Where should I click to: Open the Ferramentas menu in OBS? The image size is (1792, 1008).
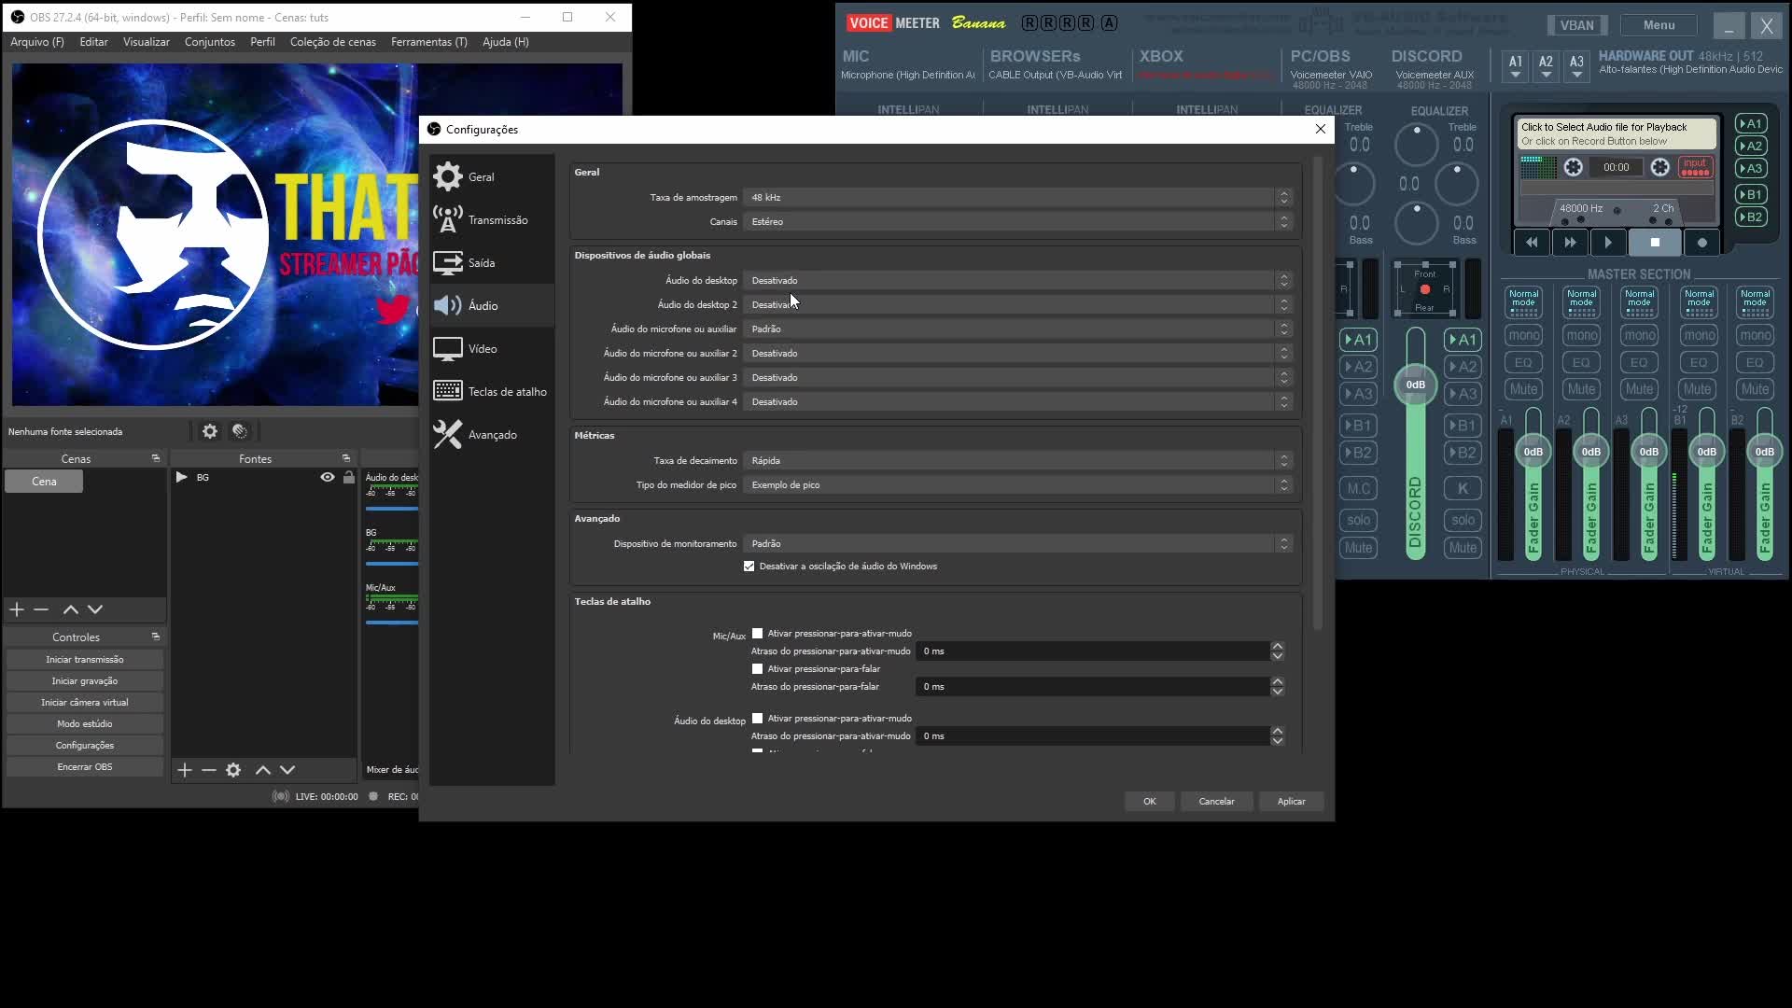pyautogui.click(x=428, y=42)
